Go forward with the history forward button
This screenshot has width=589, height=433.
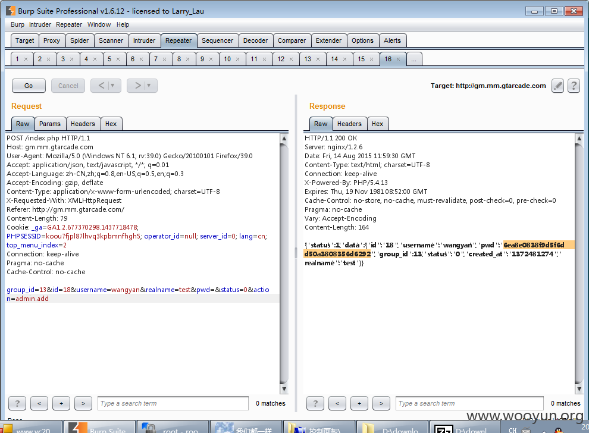tap(138, 86)
